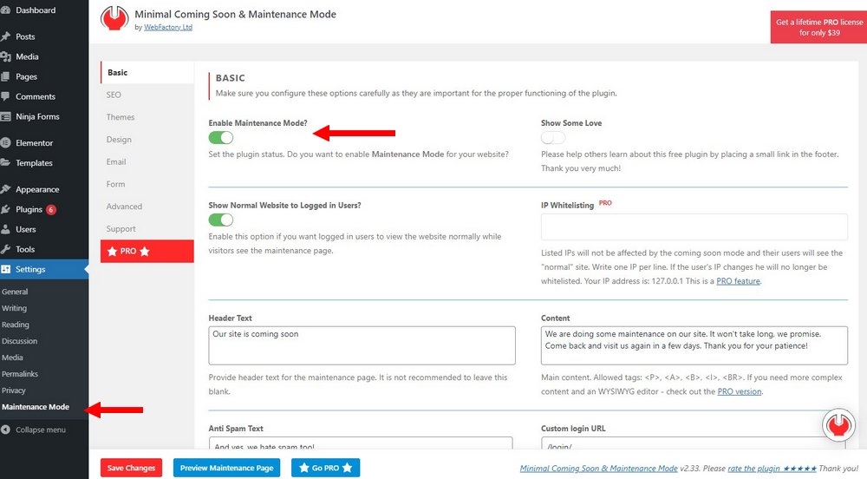Click the Header Text field
Screen dimensions: 867x479
362,345
